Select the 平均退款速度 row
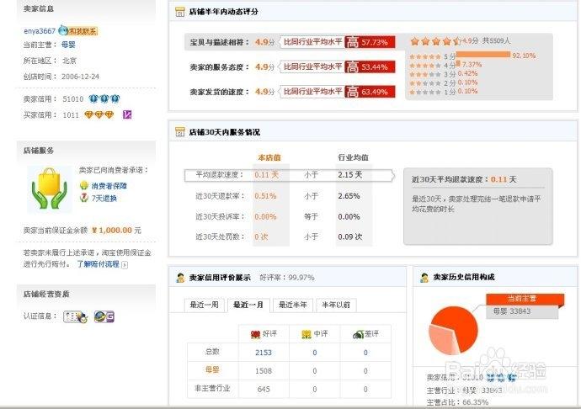Viewport: 581px width, 409px height. click(289, 175)
